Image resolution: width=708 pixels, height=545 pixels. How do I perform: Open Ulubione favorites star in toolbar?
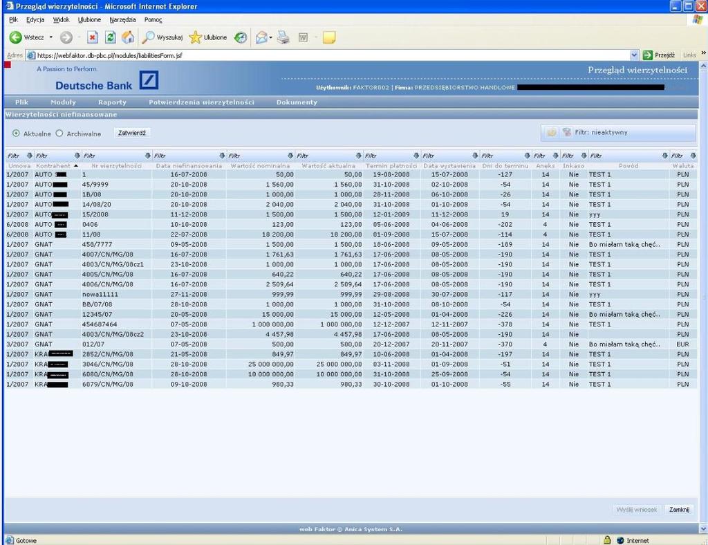(x=195, y=37)
